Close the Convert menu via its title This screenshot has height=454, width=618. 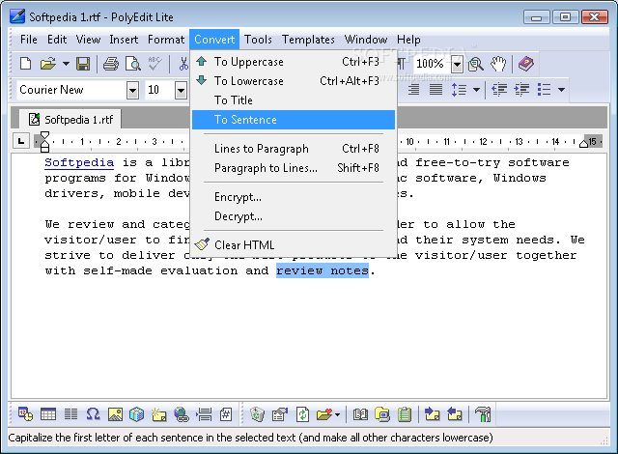[x=214, y=40]
